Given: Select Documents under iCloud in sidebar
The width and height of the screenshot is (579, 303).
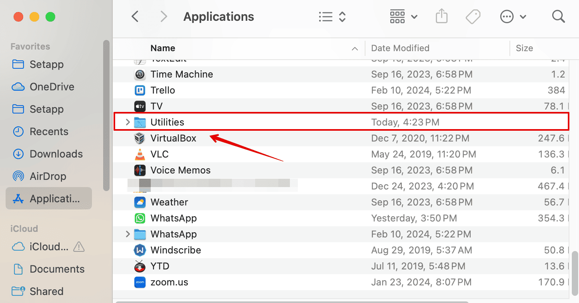Looking at the screenshot, I should (57, 269).
